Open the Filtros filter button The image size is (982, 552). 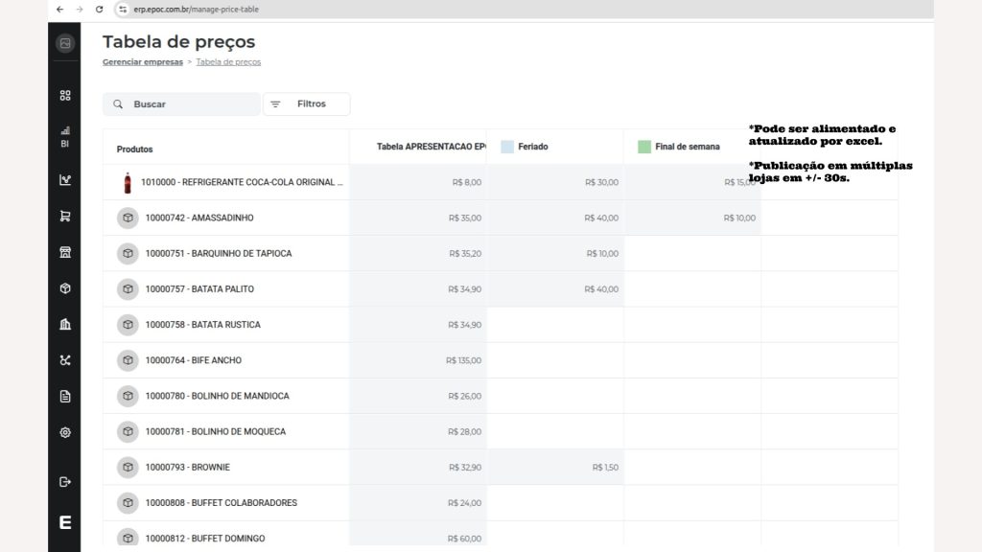(306, 103)
